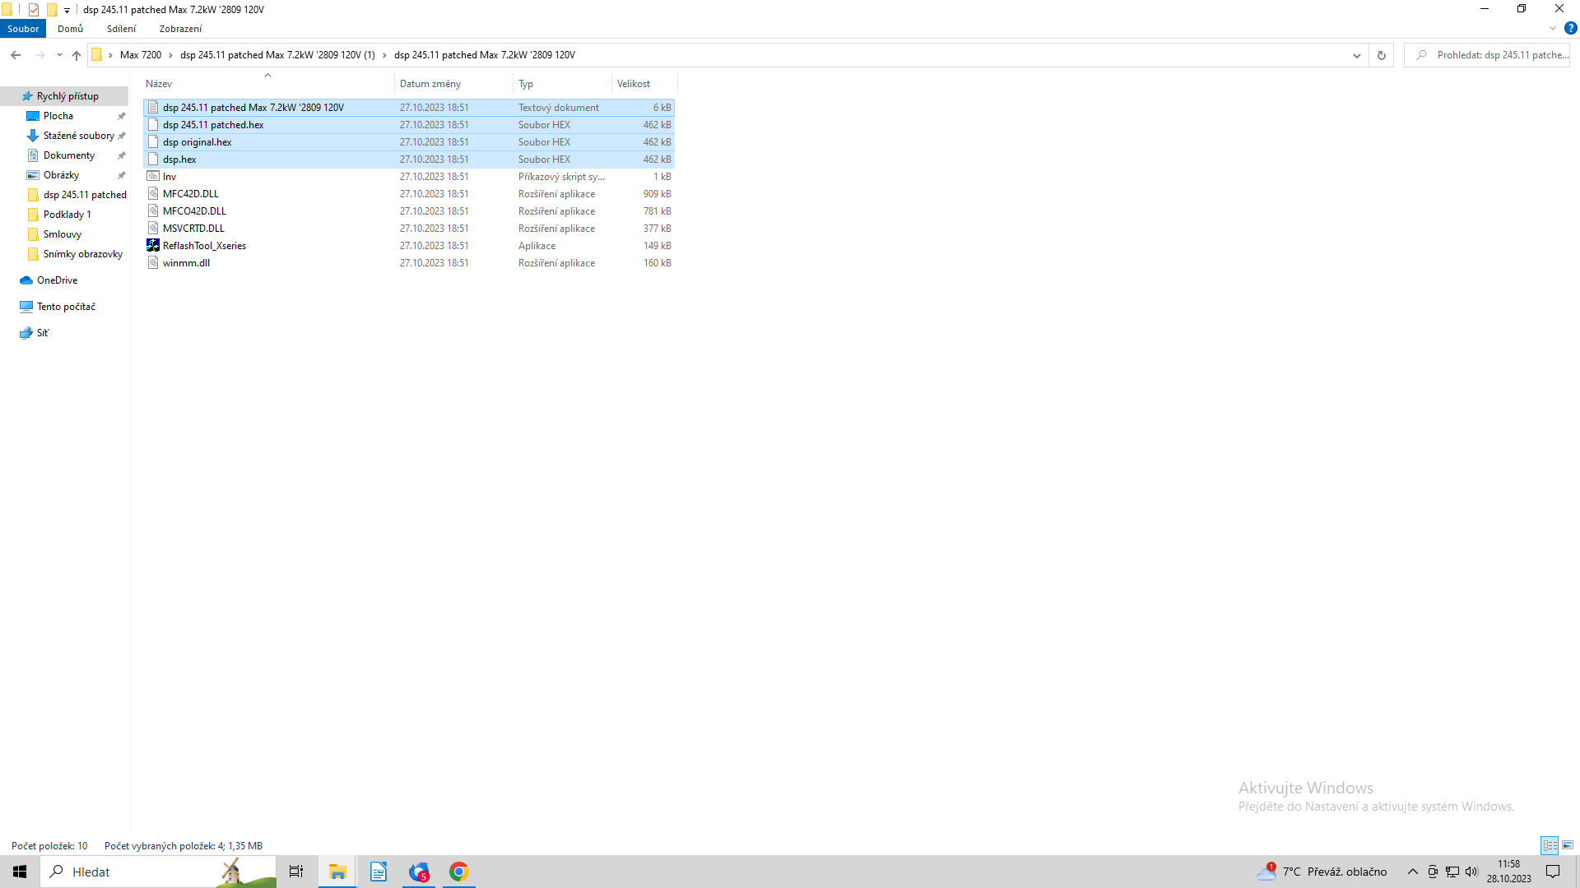
Task: Click the Max 7200 breadcrumb
Action: 141,55
